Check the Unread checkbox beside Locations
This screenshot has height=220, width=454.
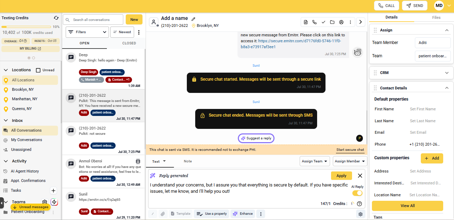pyautogui.click(x=38, y=70)
